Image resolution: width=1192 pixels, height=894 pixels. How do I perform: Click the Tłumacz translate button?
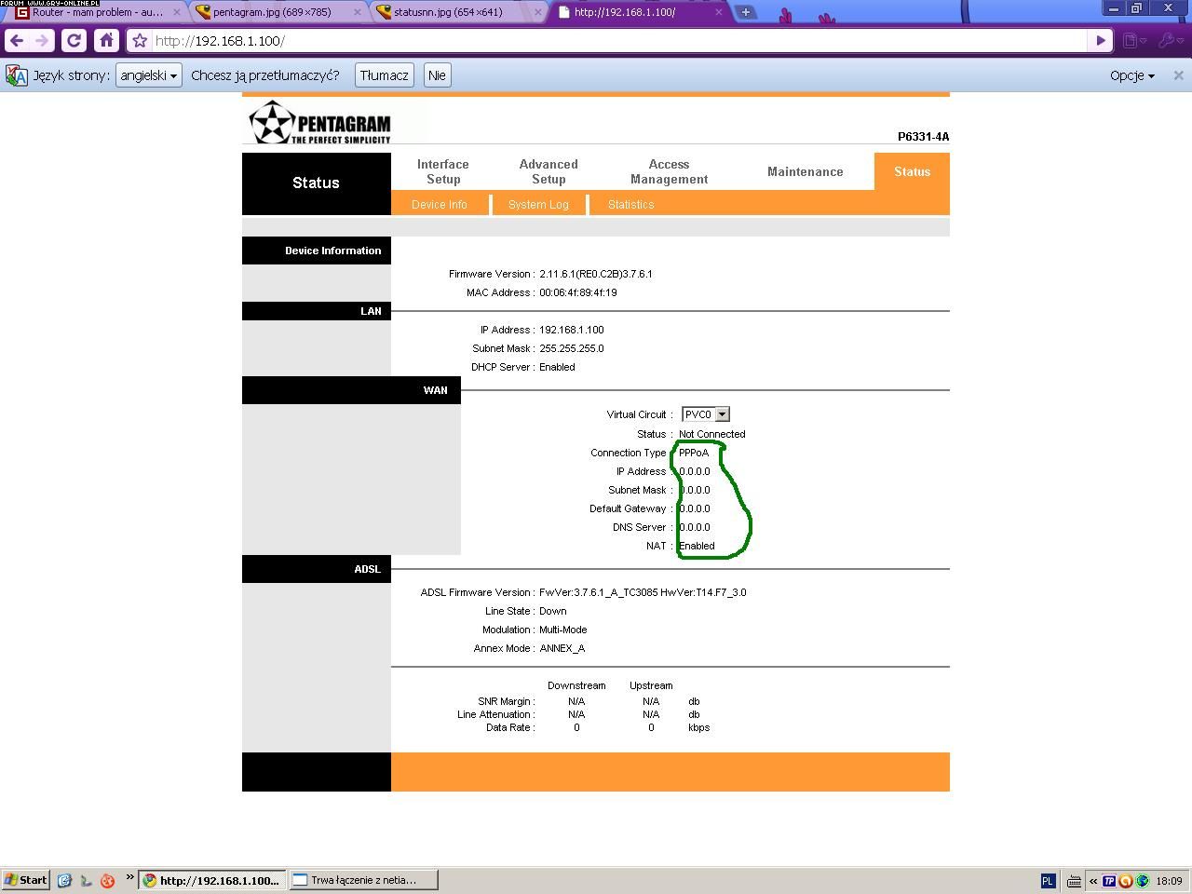[x=385, y=75]
